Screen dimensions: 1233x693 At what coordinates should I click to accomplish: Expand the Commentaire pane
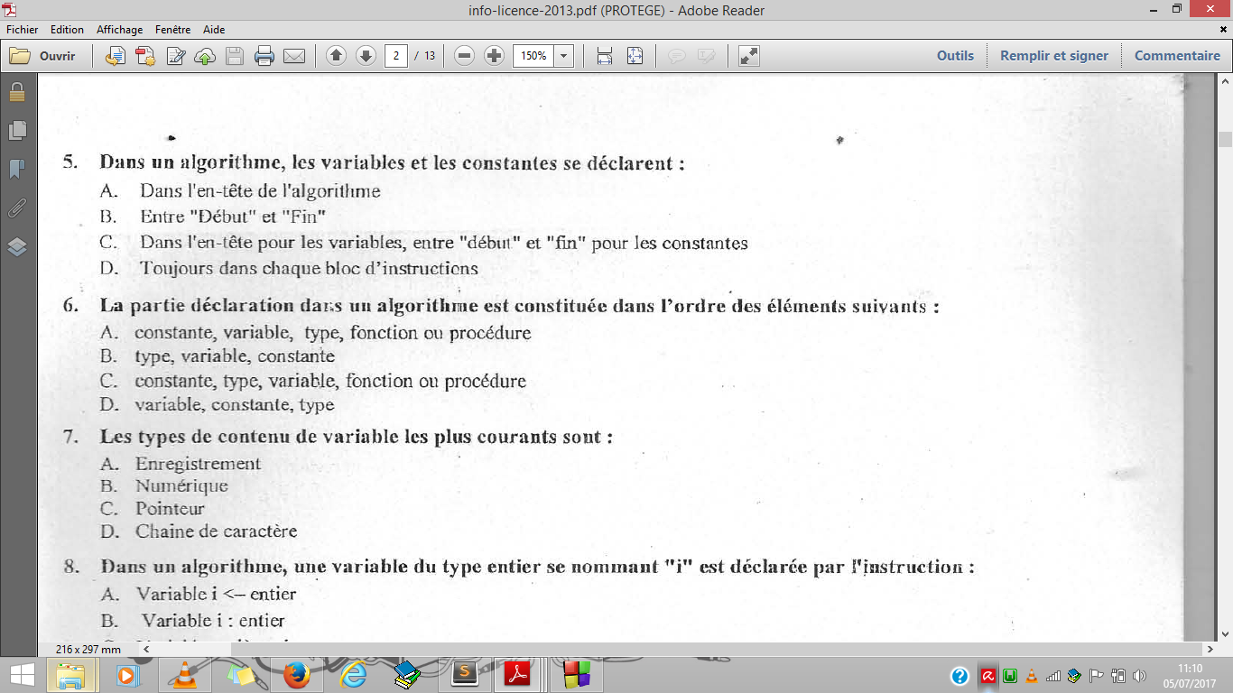(x=1176, y=55)
